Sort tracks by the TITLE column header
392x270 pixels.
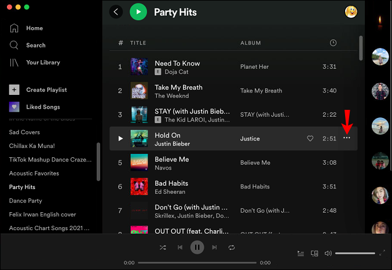click(138, 43)
